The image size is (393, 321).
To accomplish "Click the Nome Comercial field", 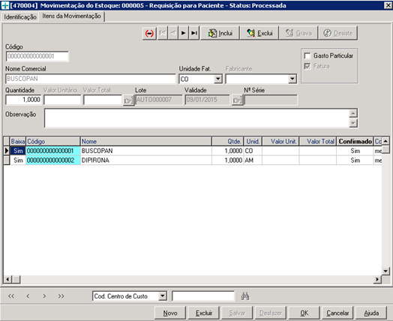I will pos(91,79).
